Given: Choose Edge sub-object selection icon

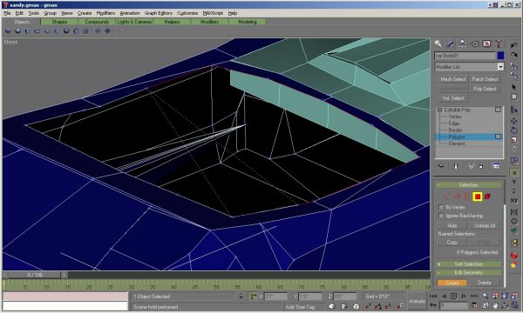Looking at the screenshot, I should tap(458, 196).
